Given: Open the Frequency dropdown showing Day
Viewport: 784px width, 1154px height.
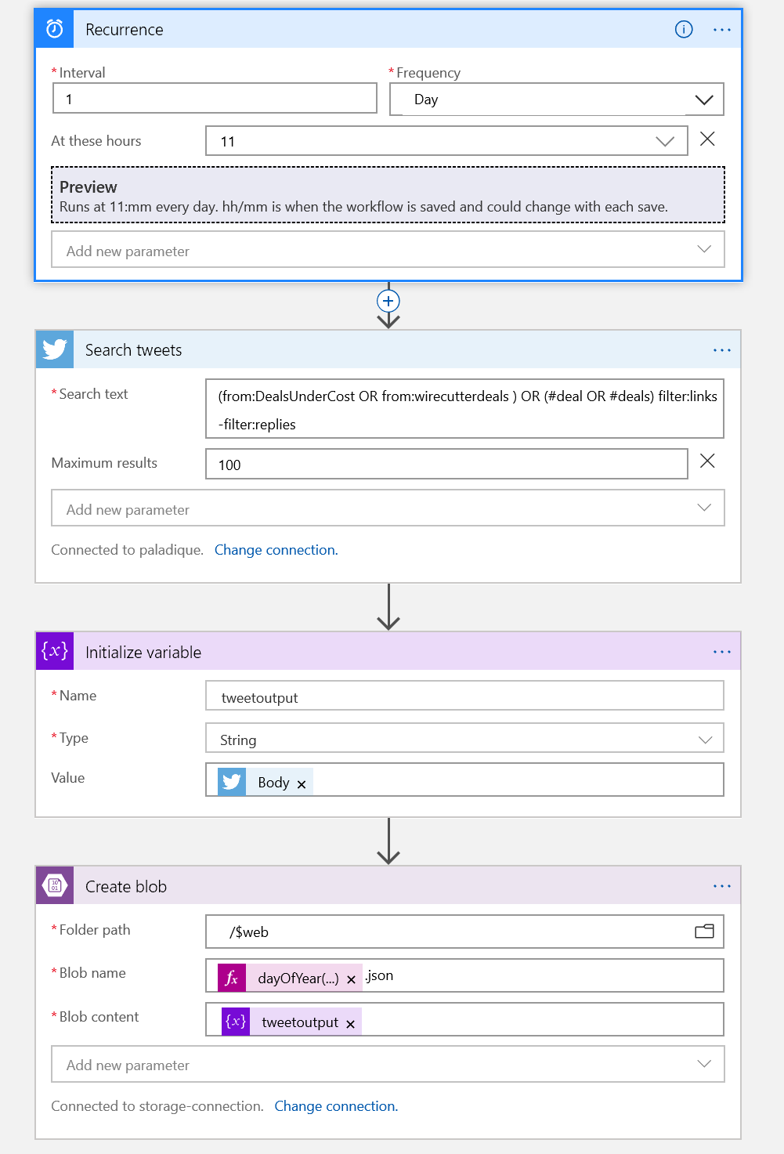Looking at the screenshot, I should (x=703, y=99).
